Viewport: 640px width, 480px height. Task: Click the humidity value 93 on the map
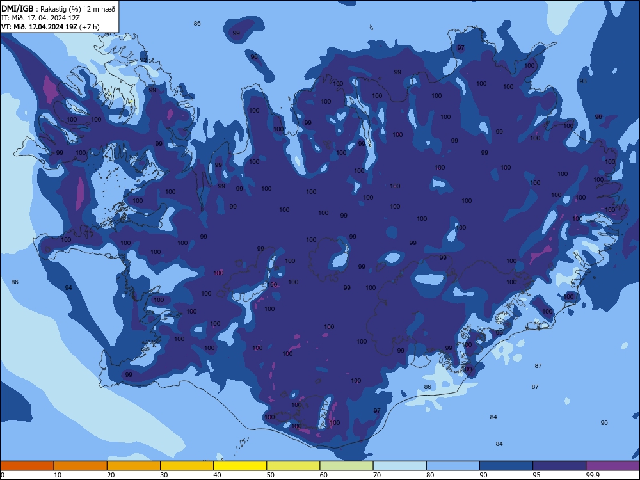583,81
